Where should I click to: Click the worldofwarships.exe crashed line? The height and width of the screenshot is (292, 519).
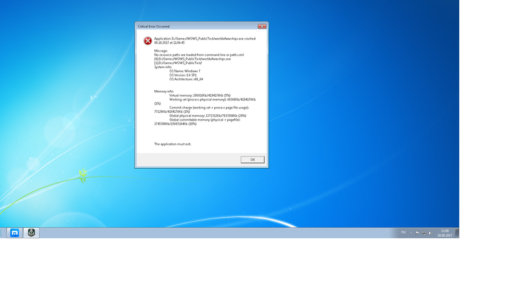[204, 39]
